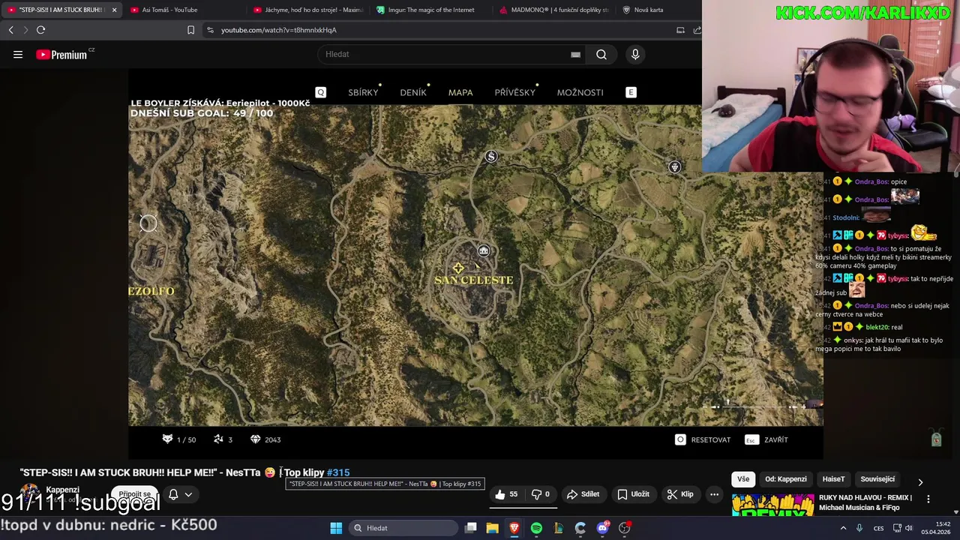Click the collectibles 1 / 50 counter
Image resolution: width=960 pixels, height=540 pixels.
pos(179,439)
